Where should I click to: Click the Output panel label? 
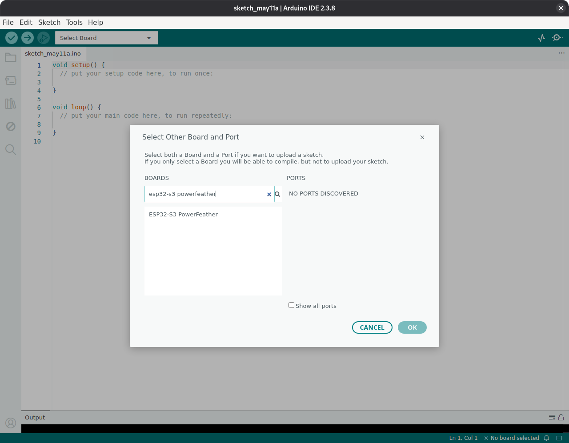click(x=35, y=418)
